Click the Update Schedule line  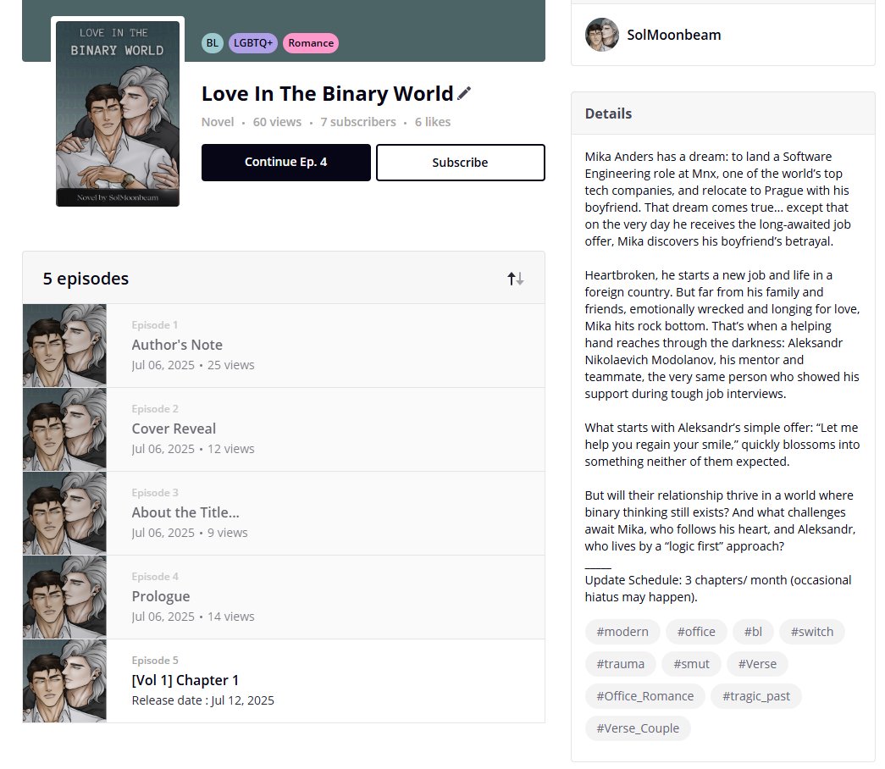coord(718,589)
